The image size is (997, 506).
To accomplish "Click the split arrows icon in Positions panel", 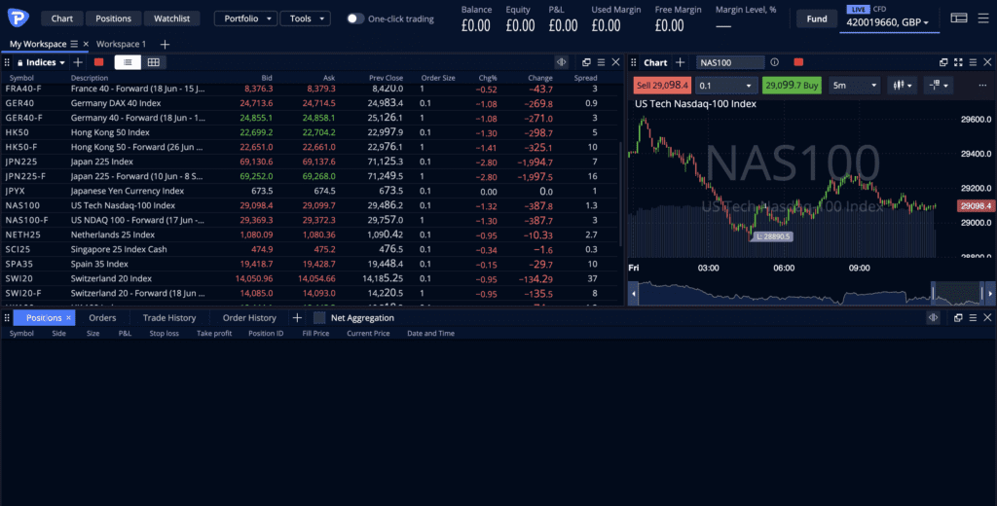I will (x=934, y=318).
